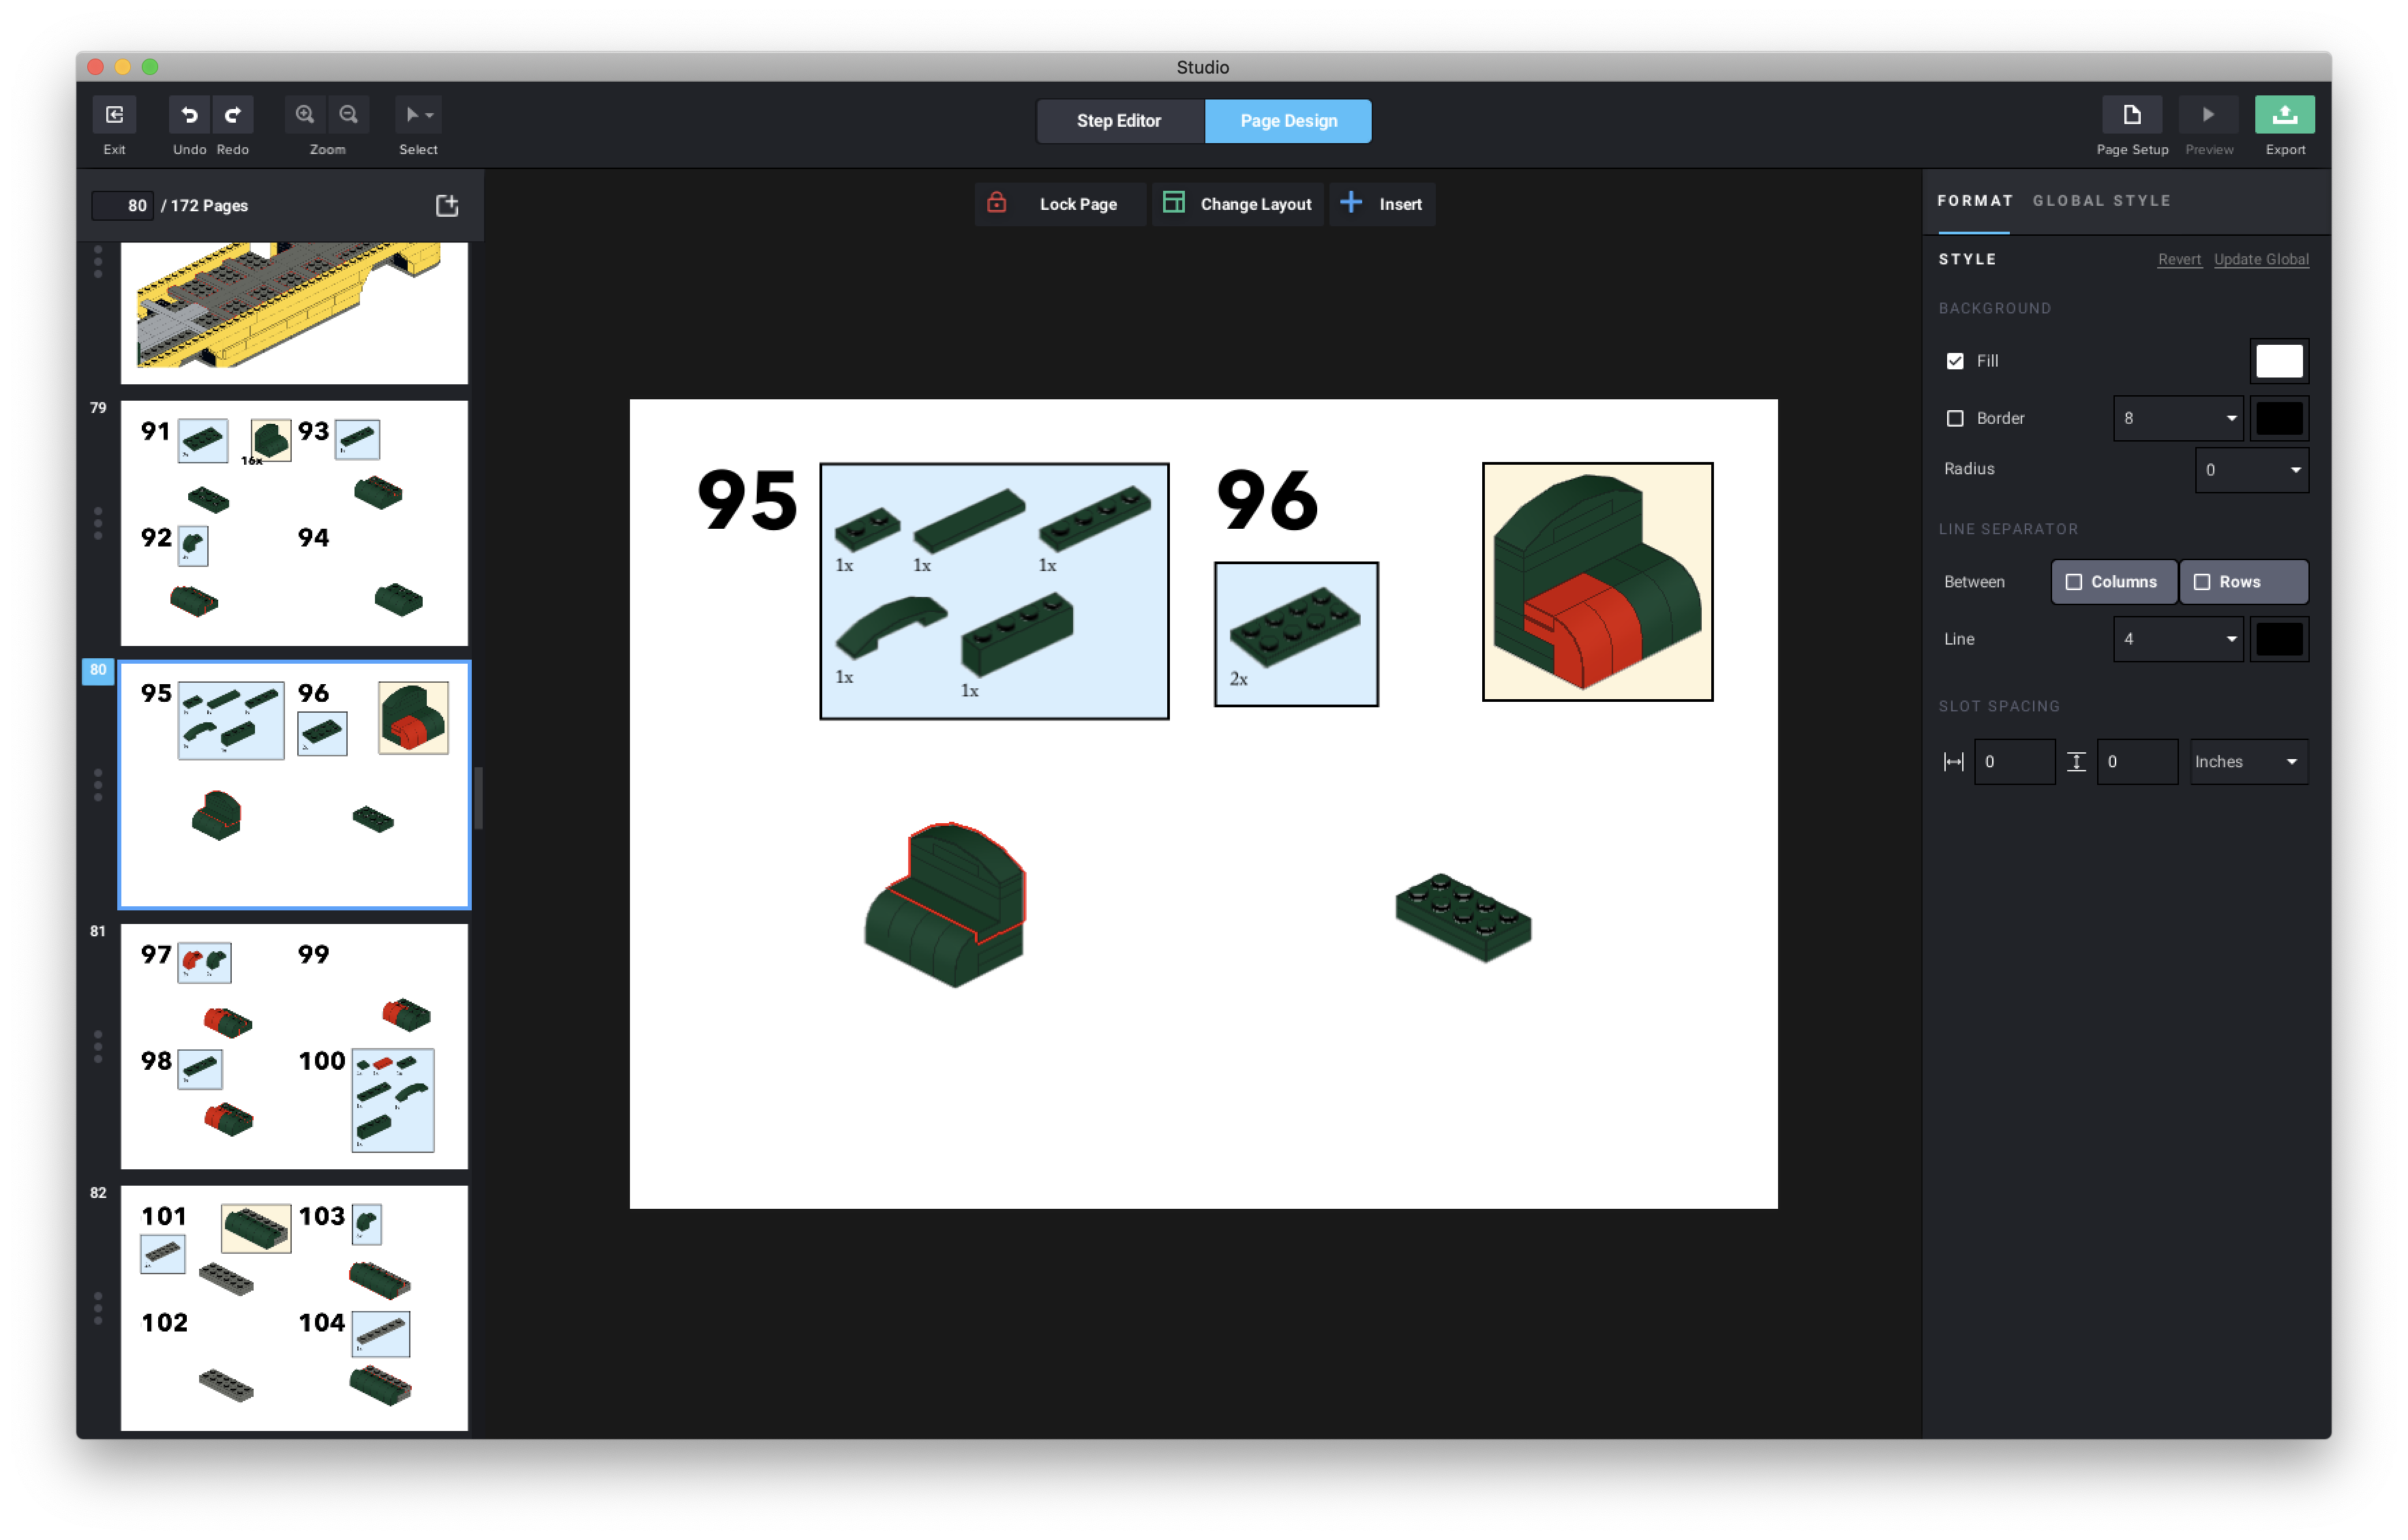The height and width of the screenshot is (1540, 2408).
Task: Select page 81 thumbnail
Action: (294, 1047)
